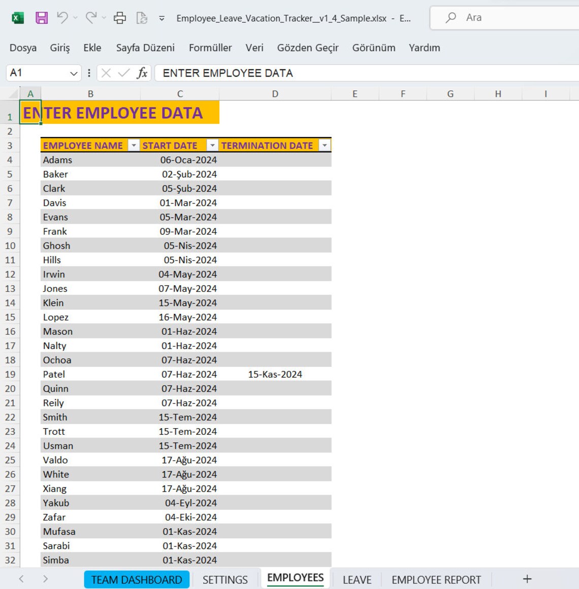Switch to the Formüller ribbon tab

210,48
